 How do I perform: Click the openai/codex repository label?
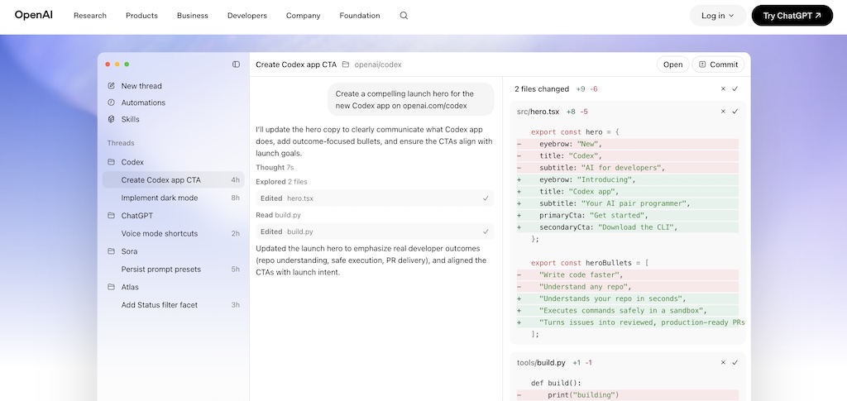[377, 64]
